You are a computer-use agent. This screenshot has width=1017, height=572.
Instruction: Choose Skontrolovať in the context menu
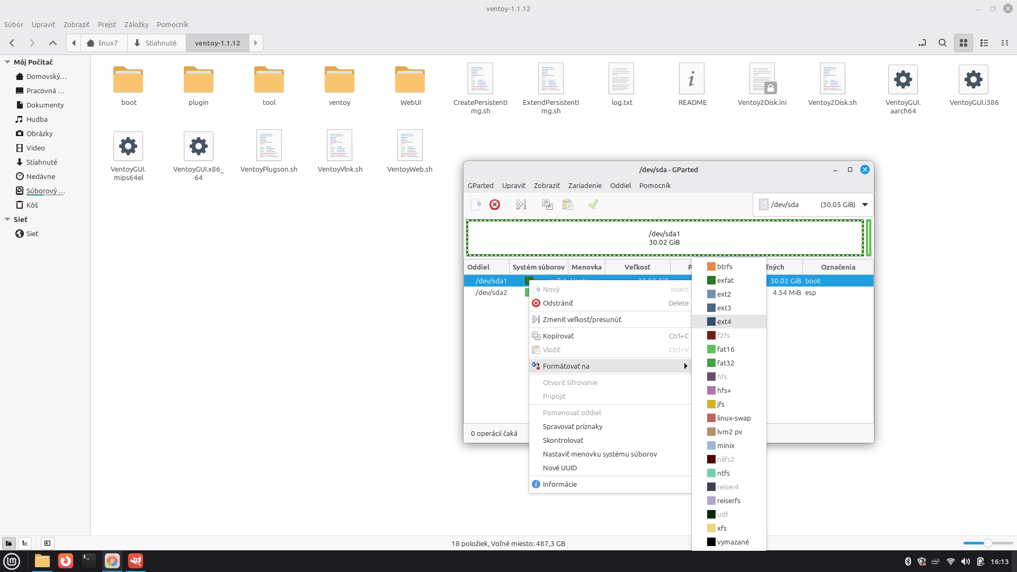pyautogui.click(x=610, y=440)
